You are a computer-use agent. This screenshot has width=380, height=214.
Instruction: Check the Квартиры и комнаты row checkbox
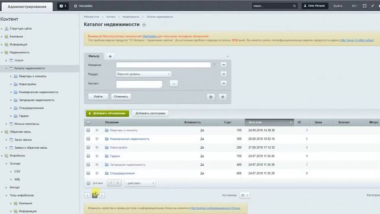[88, 130]
